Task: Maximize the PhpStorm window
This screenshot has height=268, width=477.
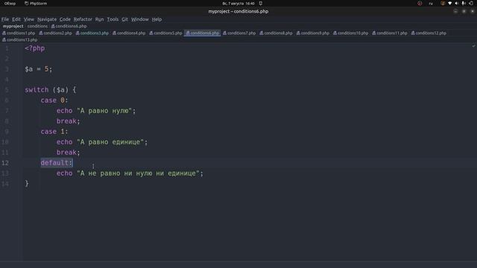Action: coord(464,11)
